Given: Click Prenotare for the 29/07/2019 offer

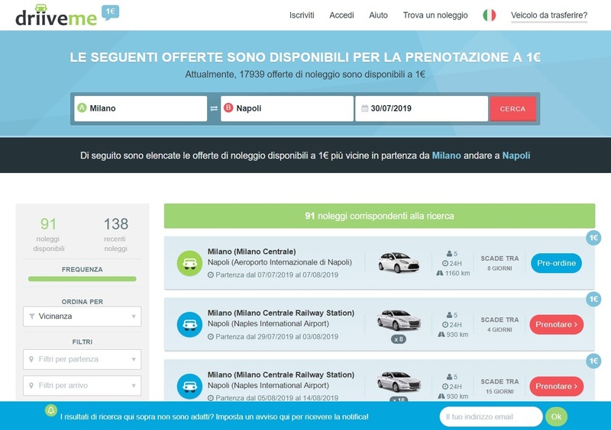Looking at the screenshot, I should pos(557,325).
